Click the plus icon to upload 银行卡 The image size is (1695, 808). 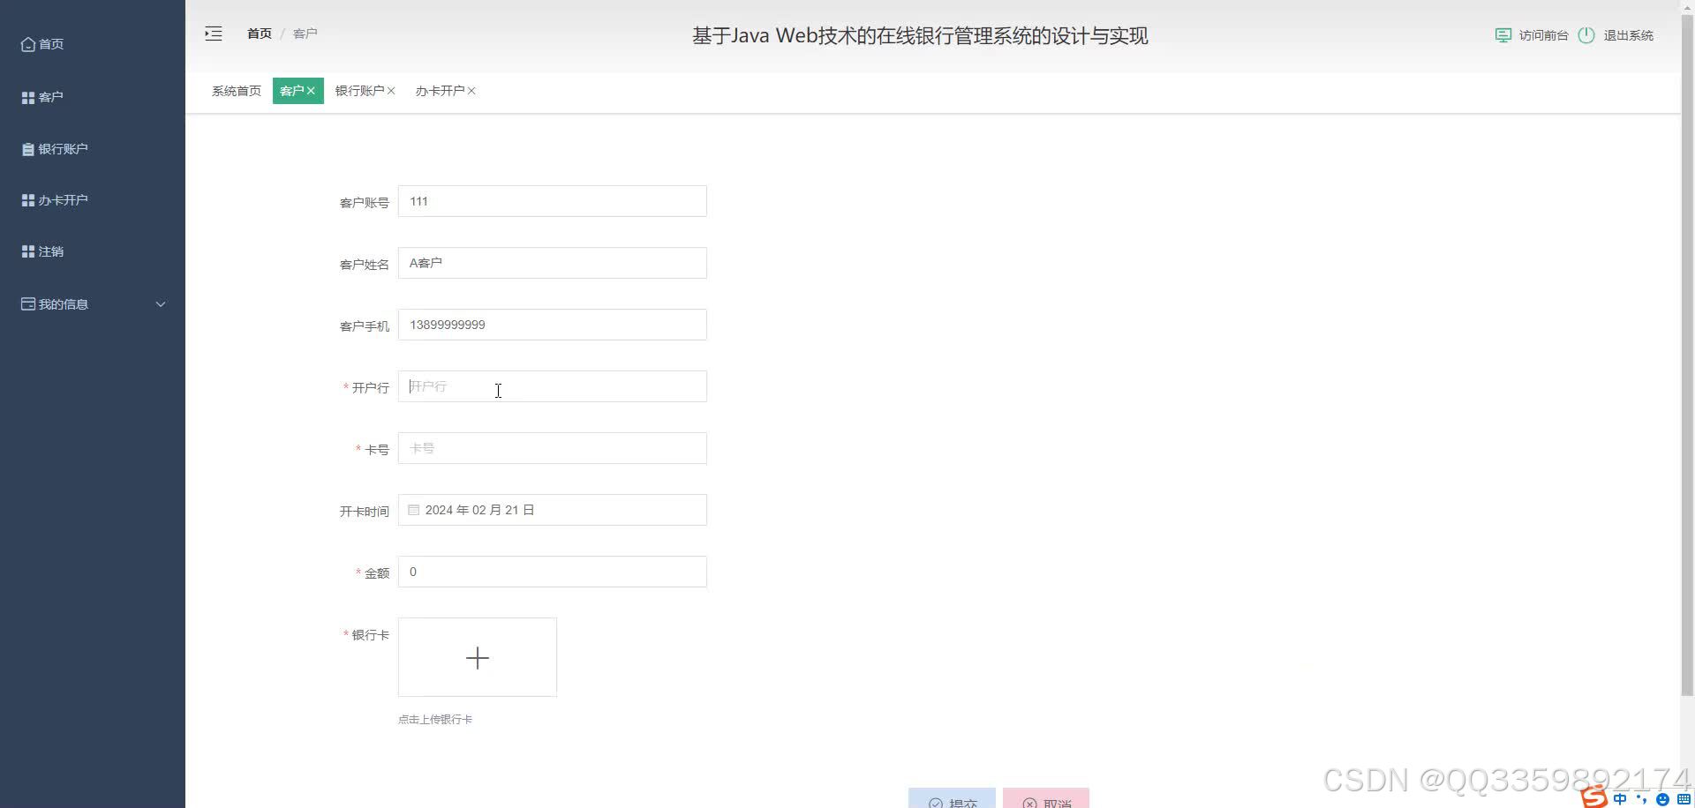[478, 658]
